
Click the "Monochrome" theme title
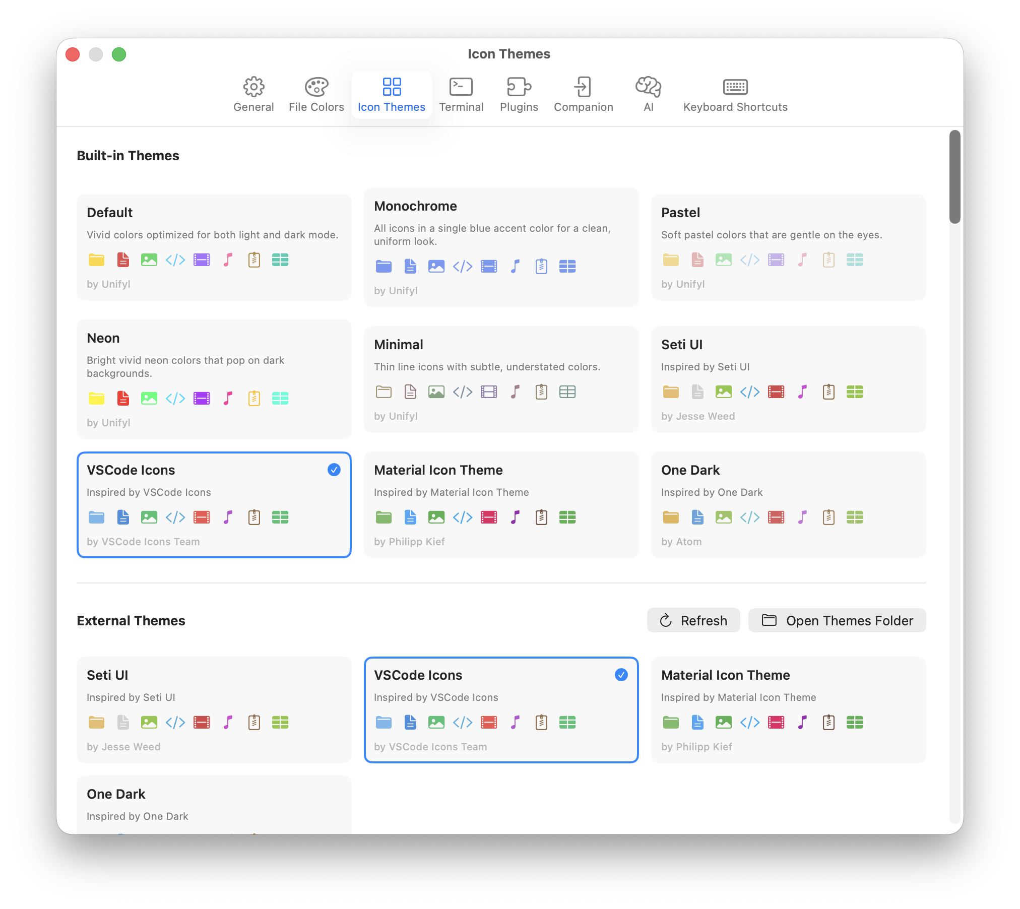[416, 206]
